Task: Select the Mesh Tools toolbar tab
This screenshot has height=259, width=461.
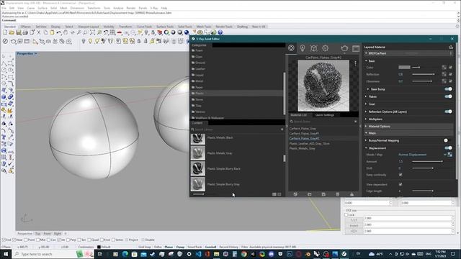Action: [x=204, y=27]
